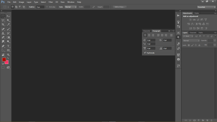Open the Adjustments panel flyout menu

[x=215, y=13]
